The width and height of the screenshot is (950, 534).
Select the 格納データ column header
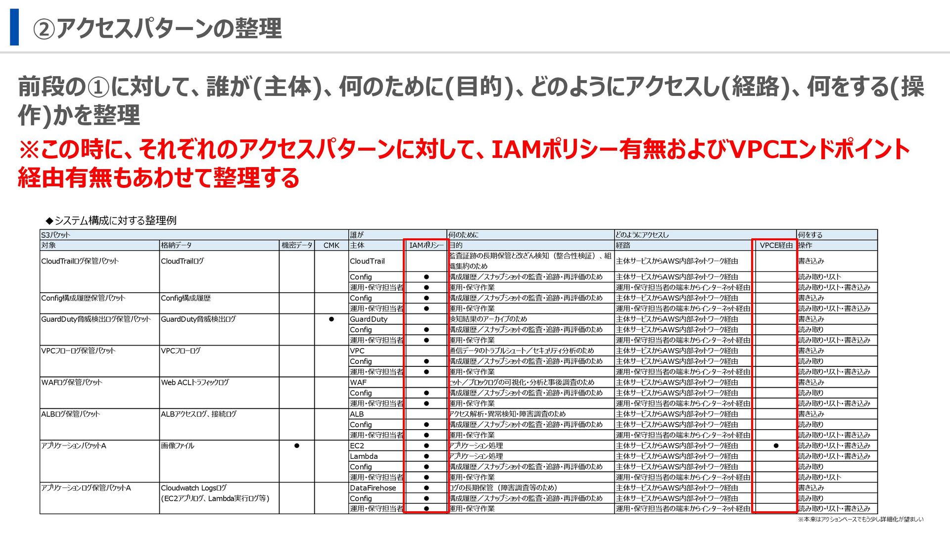[x=219, y=245]
